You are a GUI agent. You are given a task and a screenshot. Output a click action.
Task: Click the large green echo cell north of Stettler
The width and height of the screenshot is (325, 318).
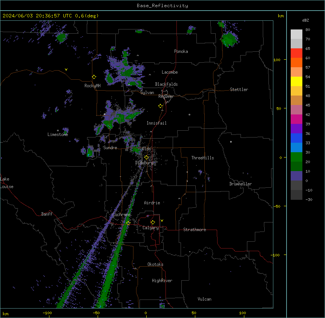coord(229,39)
